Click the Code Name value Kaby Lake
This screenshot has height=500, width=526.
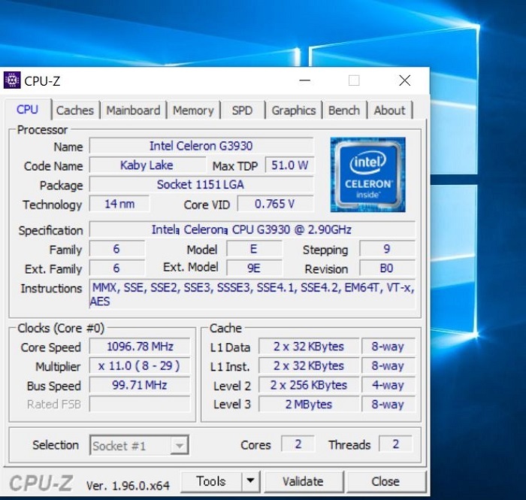(147, 165)
